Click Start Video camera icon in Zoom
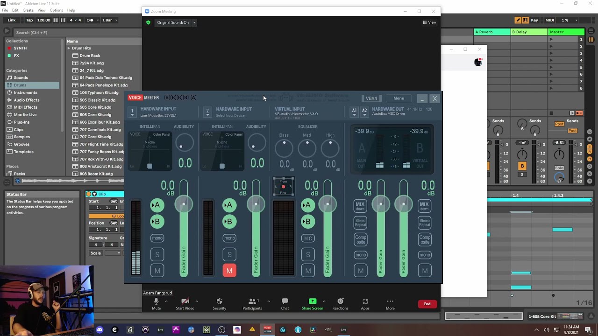 [x=185, y=301]
